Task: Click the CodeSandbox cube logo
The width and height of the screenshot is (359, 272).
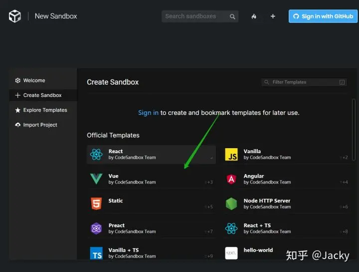Action: [15, 16]
